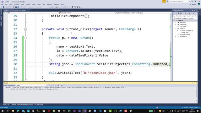Open the Tools menu
This screenshot has width=201, height=113.
(x=39, y=4)
